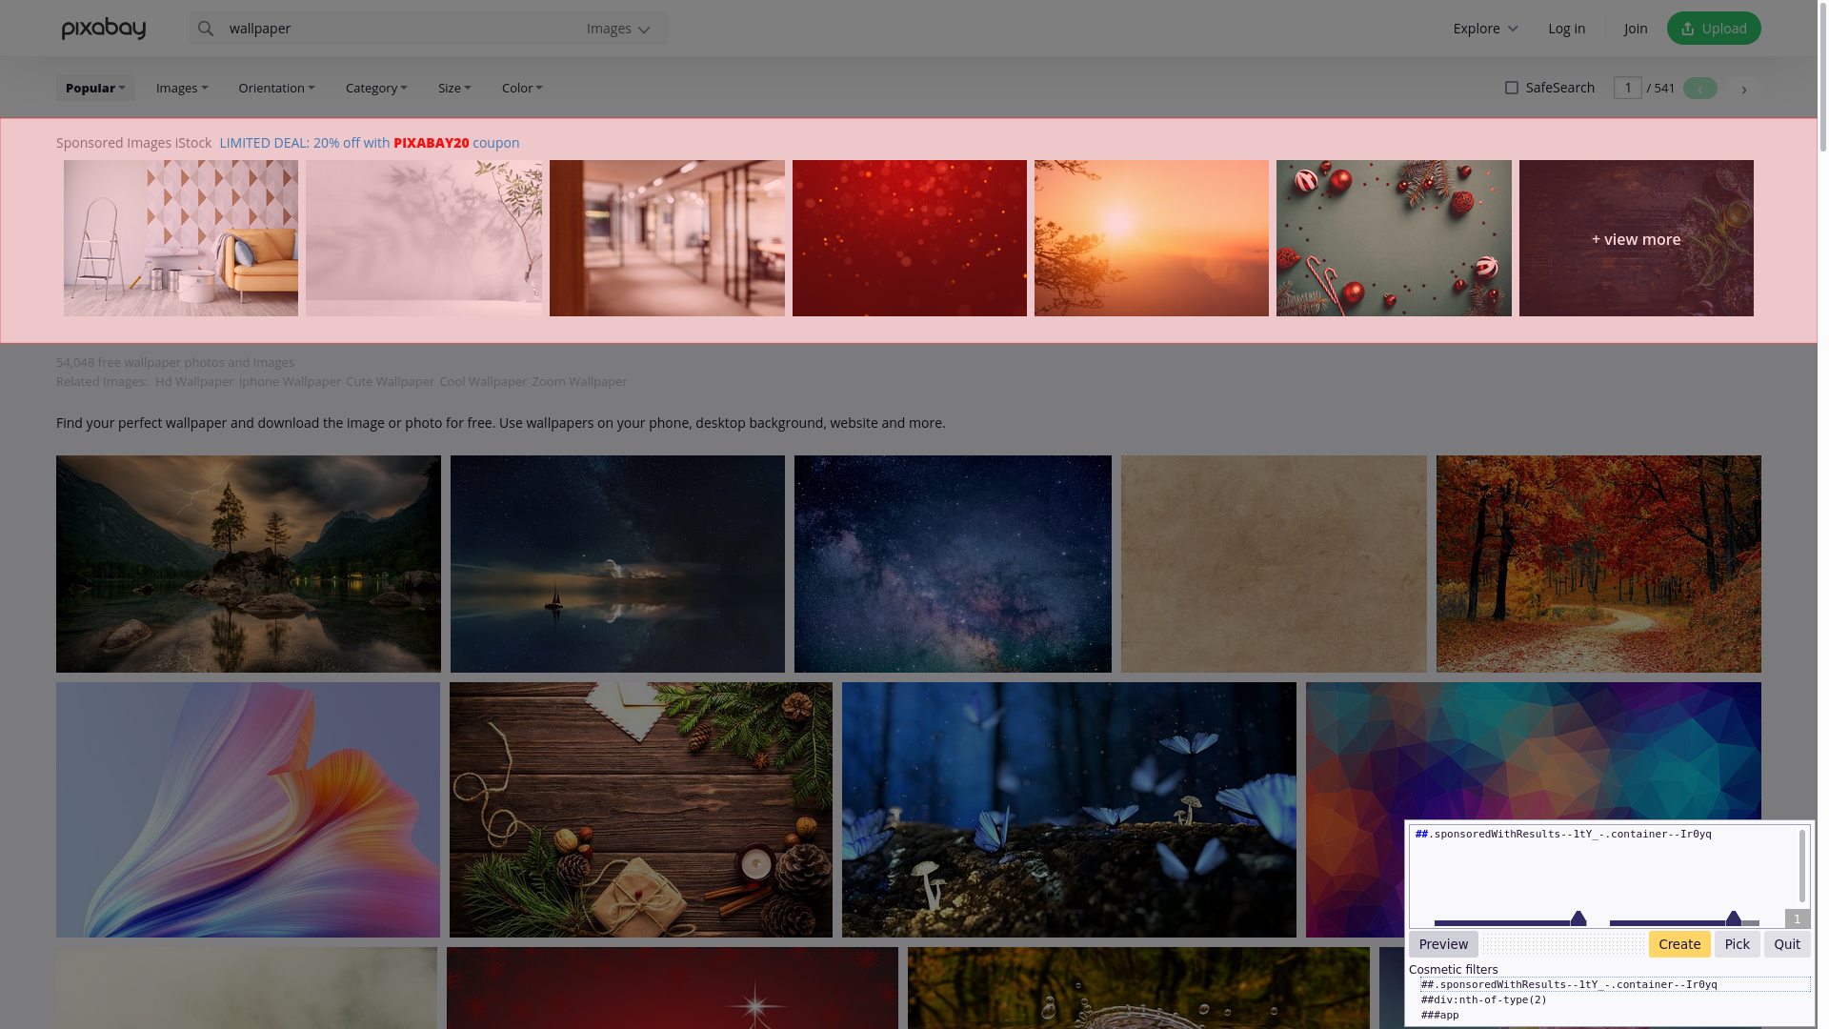Click Quit to close the element picker
The height and width of the screenshot is (1029, 1829).
point(1786,943)
